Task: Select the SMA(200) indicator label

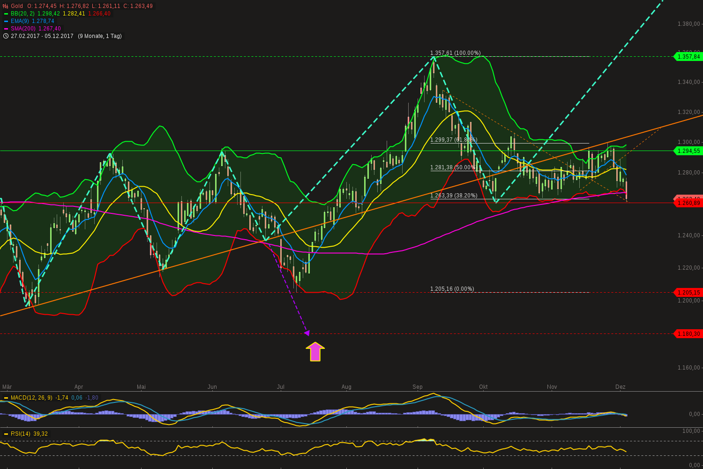Action: (x=23, y=29)
